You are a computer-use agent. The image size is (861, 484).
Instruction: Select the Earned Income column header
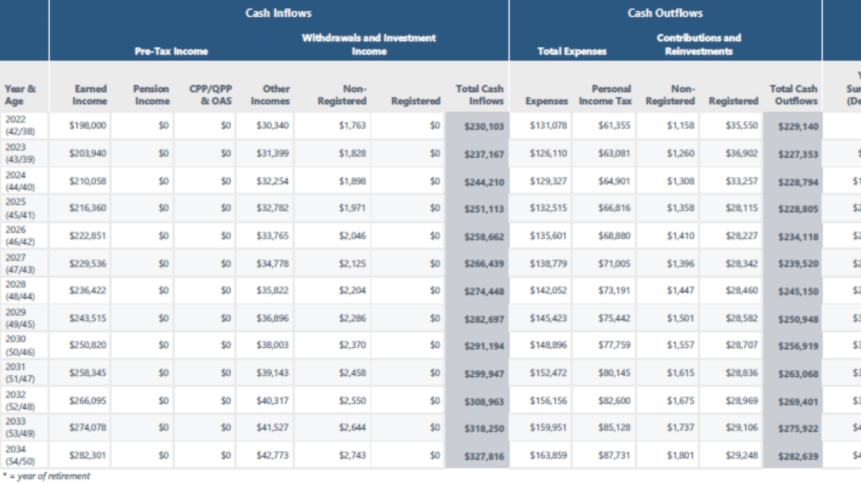click(x=90, y=95)
